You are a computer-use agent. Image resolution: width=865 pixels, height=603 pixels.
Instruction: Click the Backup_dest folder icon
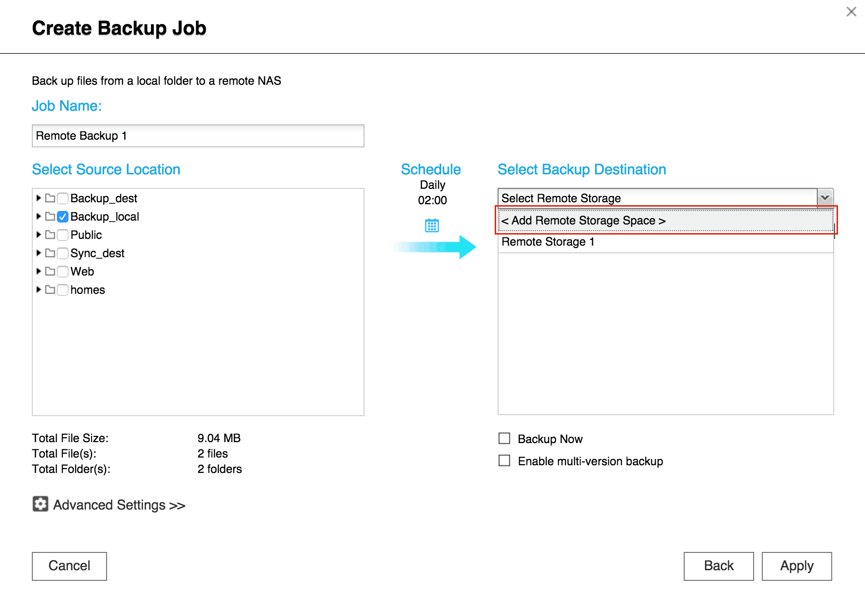pos(50,198)
